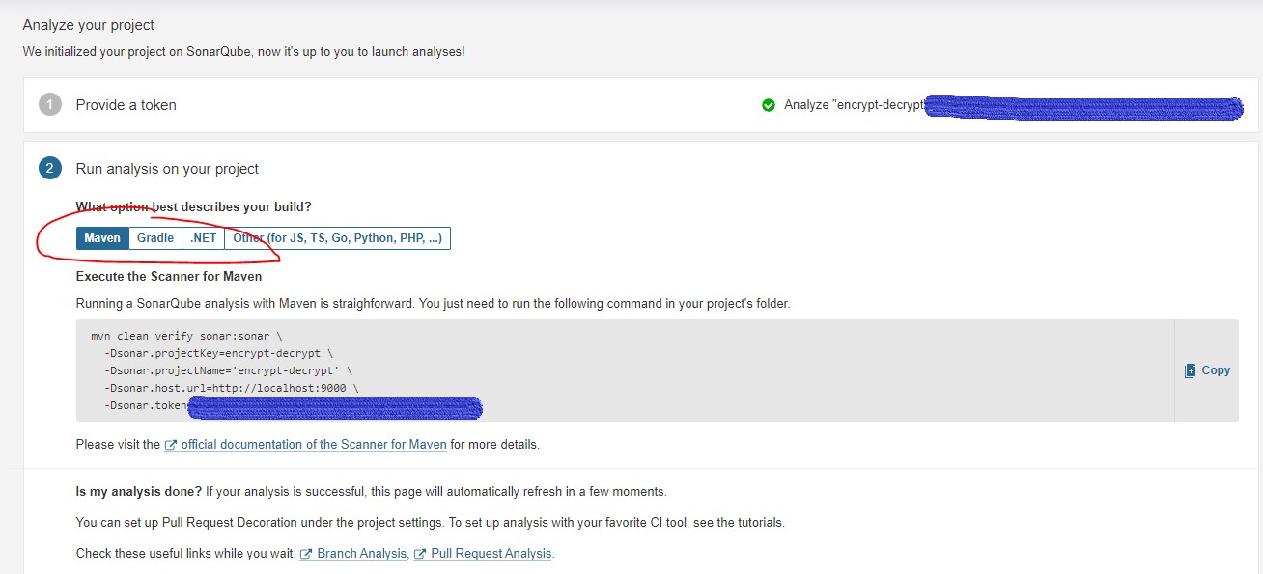
Task: Click Execute the Scanner for Maven heading
Action: pos(169,276)
